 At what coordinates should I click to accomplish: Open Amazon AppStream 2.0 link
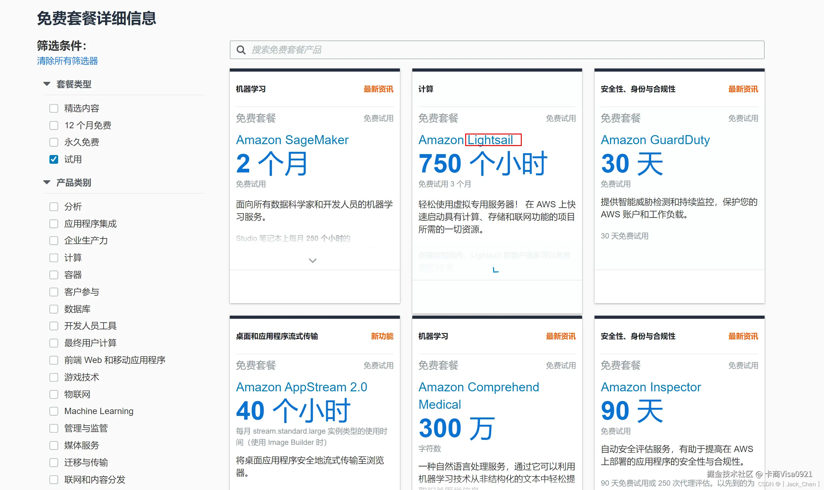pyautogui.click(x=301, y=387)
